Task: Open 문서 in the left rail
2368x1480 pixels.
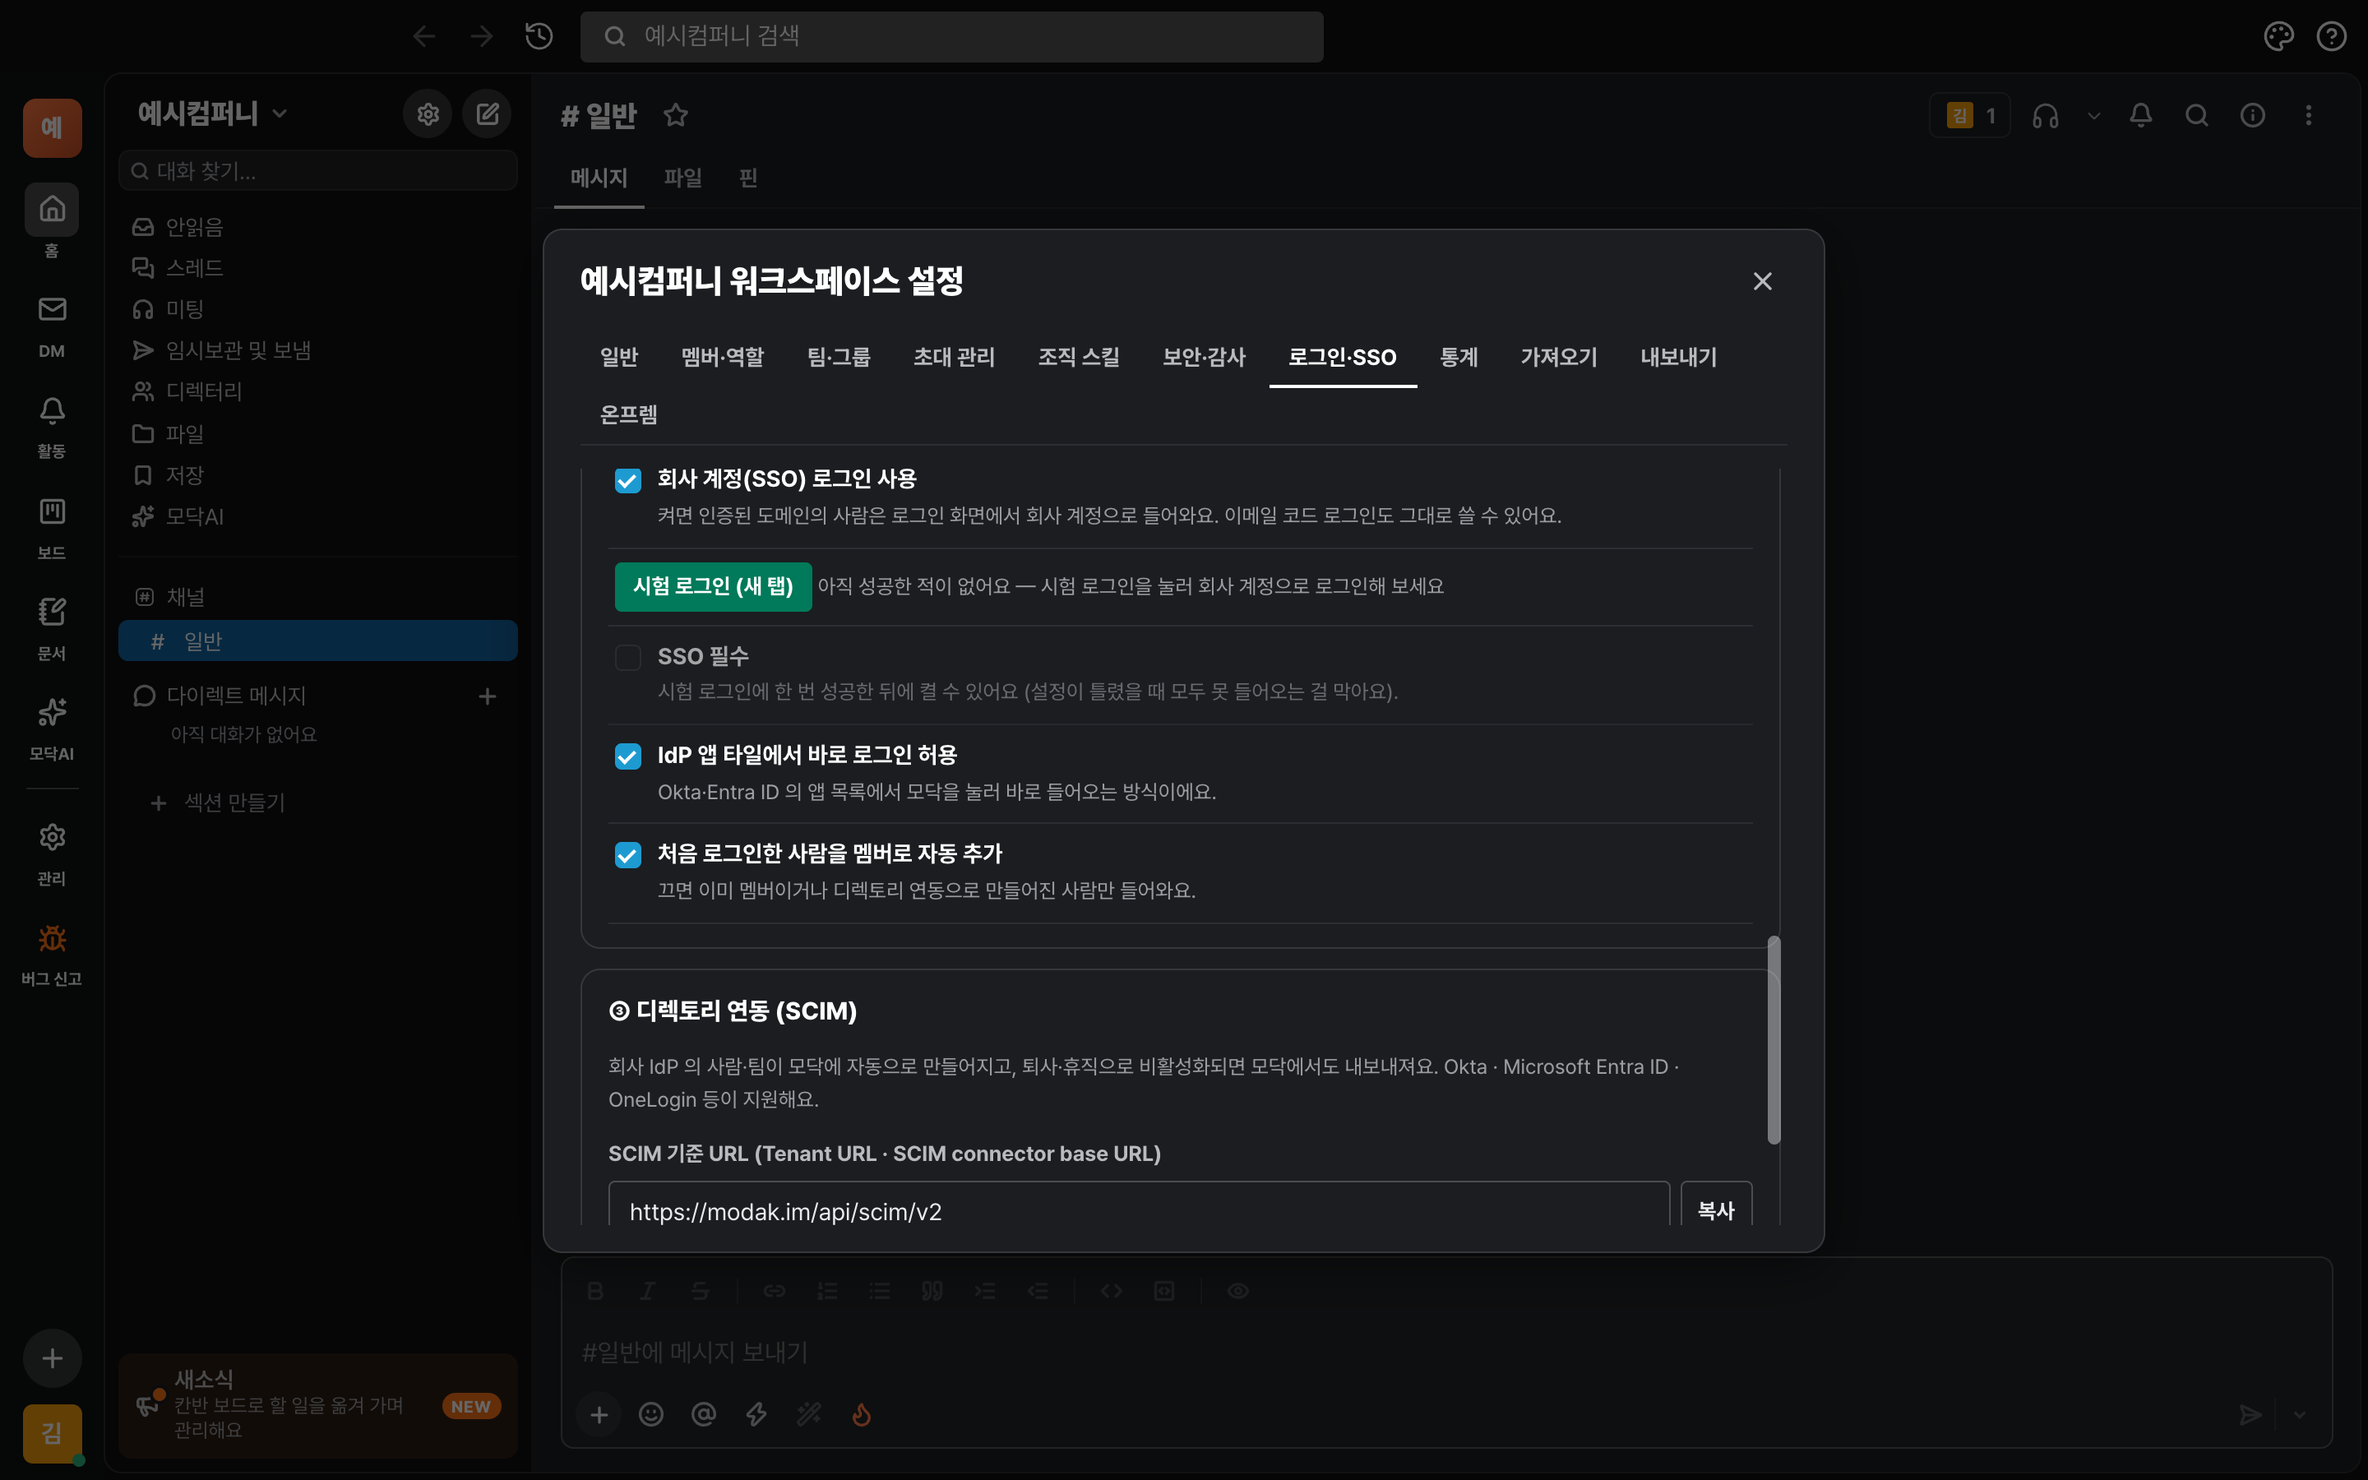Action: (52, 629)
